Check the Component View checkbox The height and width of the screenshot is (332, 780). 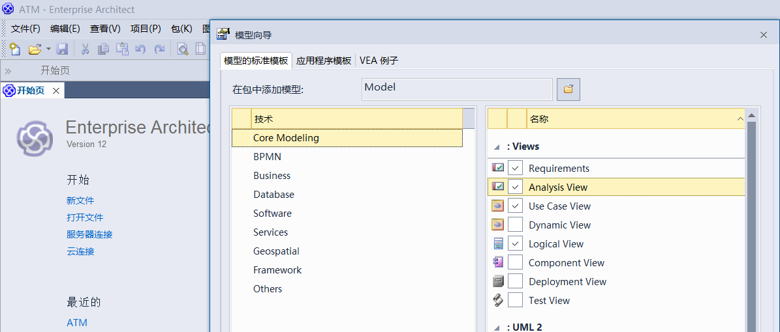[516, 262]
